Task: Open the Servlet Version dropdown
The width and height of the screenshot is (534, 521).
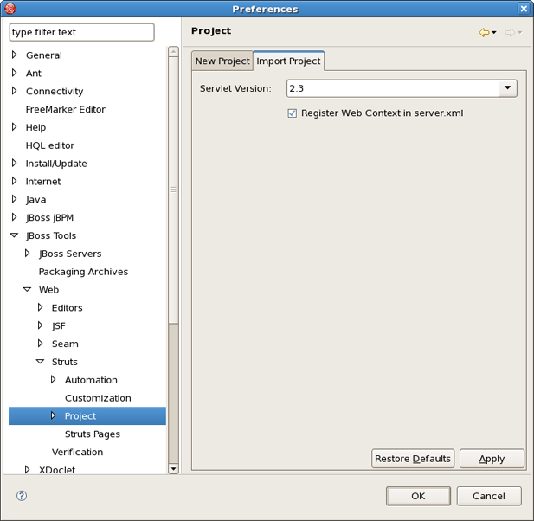Action: pyautogui.click(x=508, y=88)
